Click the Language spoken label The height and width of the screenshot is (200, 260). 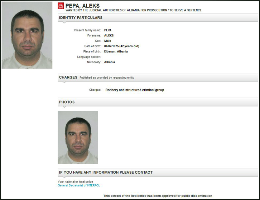[89, 57]
